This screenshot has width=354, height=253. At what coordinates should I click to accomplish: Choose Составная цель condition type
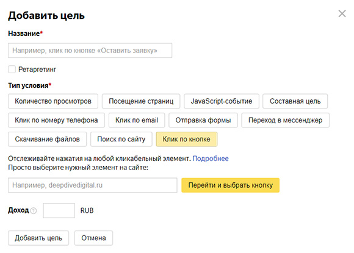[x=295, y=101]
